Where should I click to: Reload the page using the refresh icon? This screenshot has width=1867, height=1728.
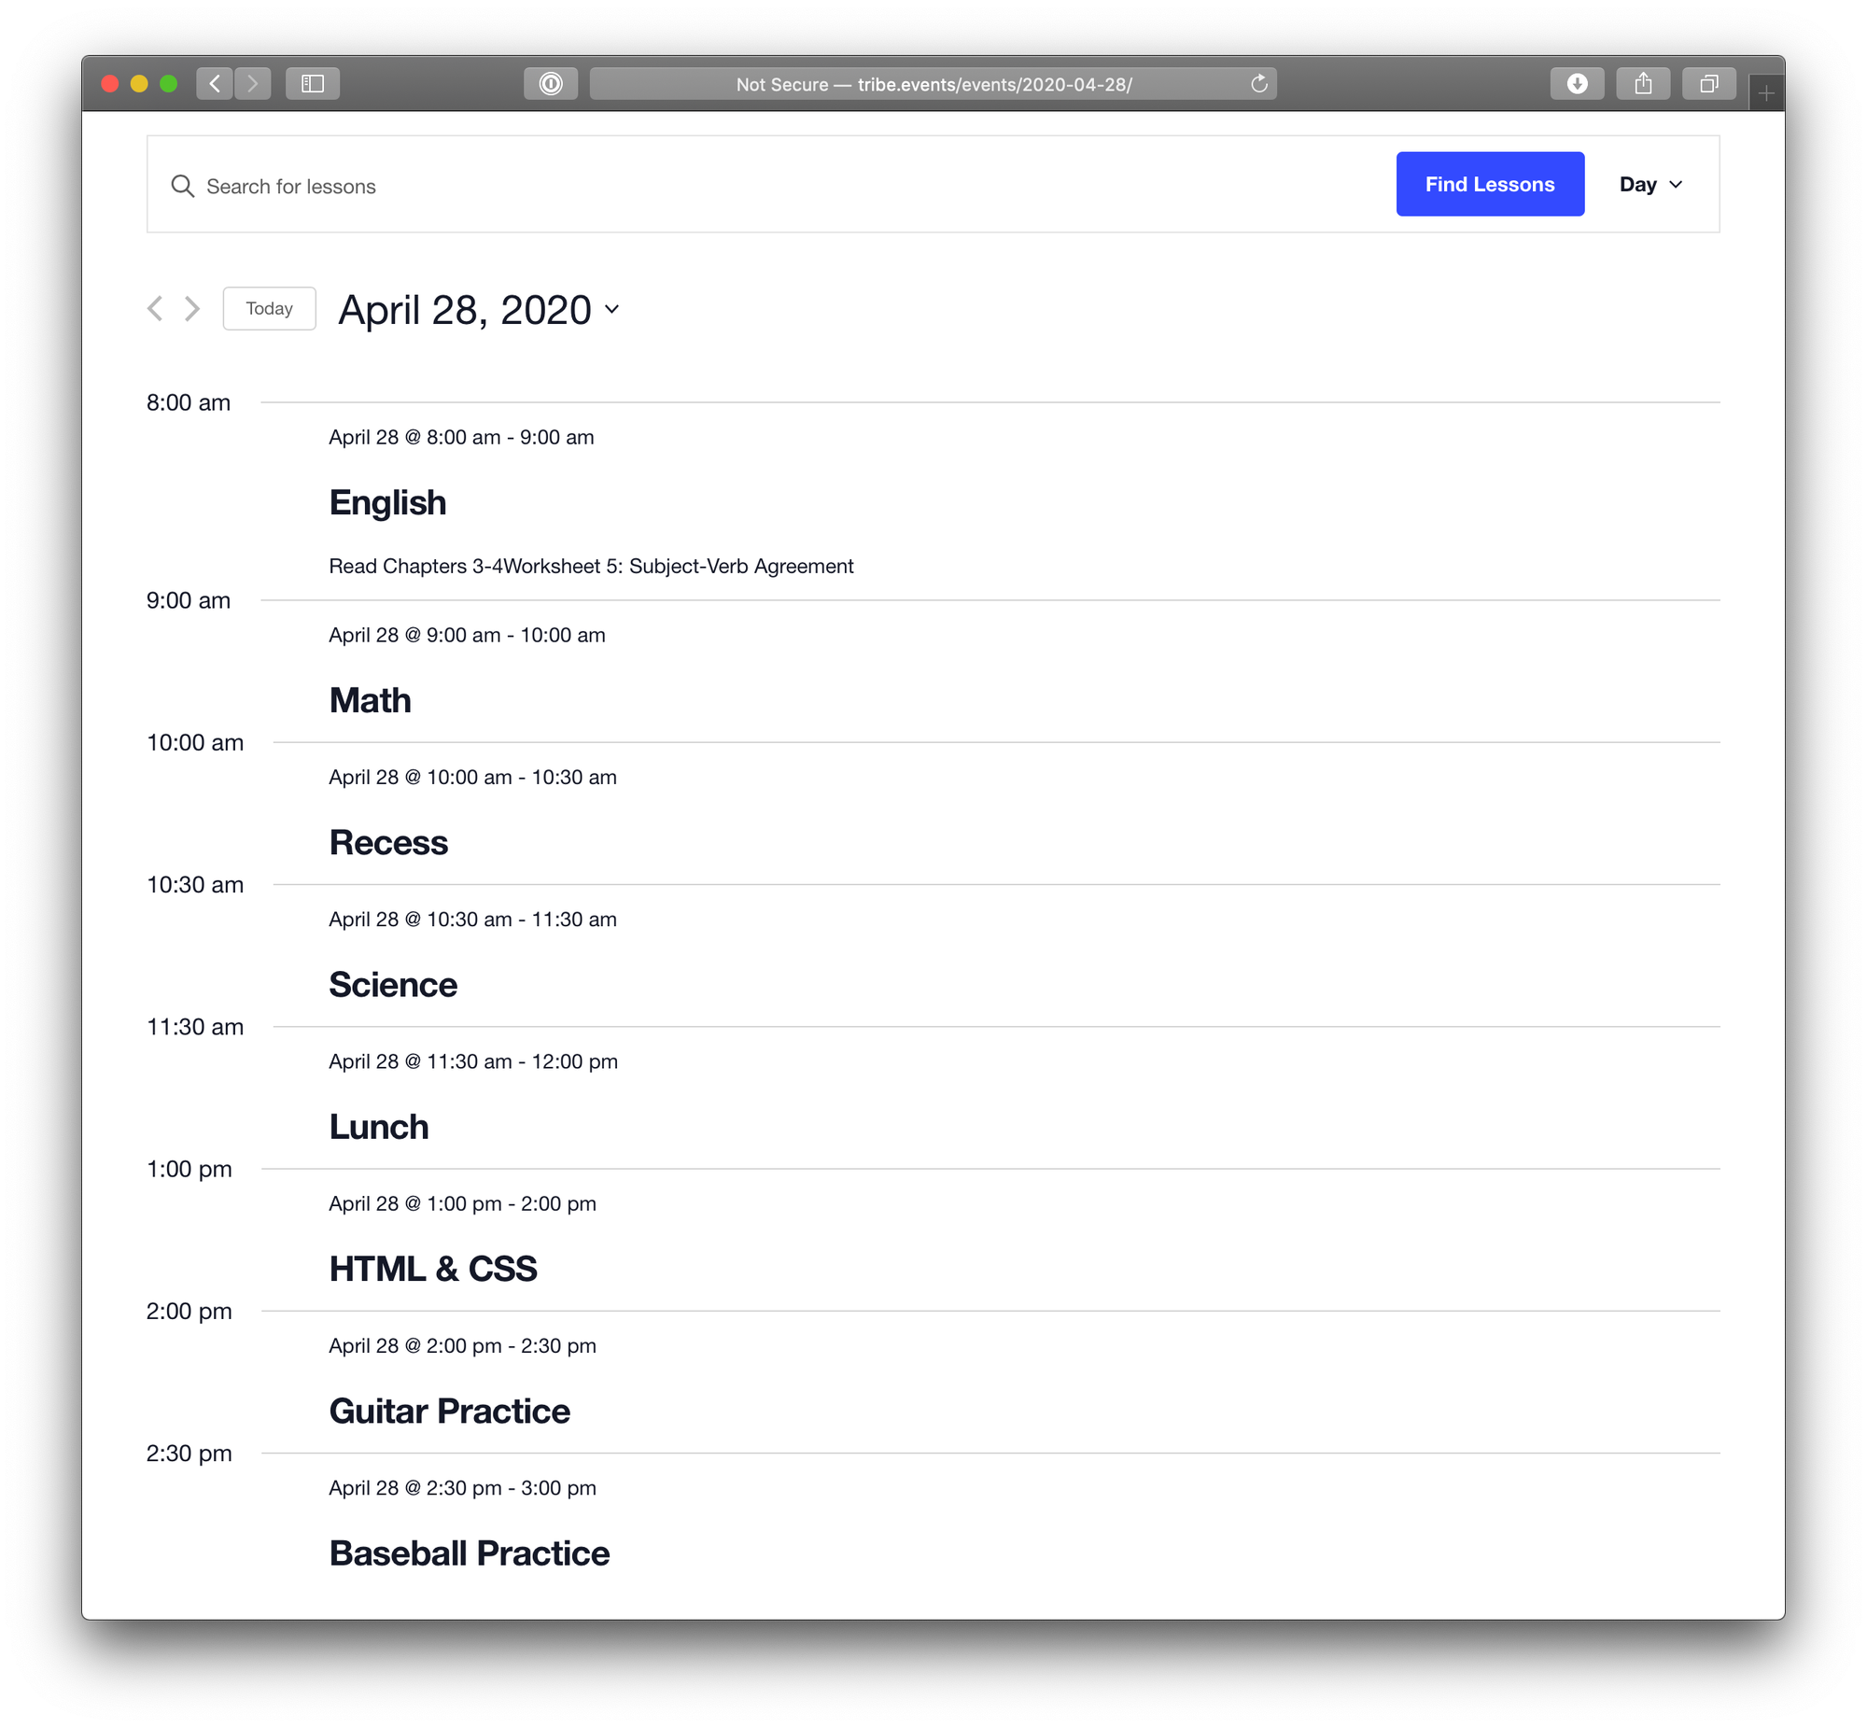(1260, 83)
